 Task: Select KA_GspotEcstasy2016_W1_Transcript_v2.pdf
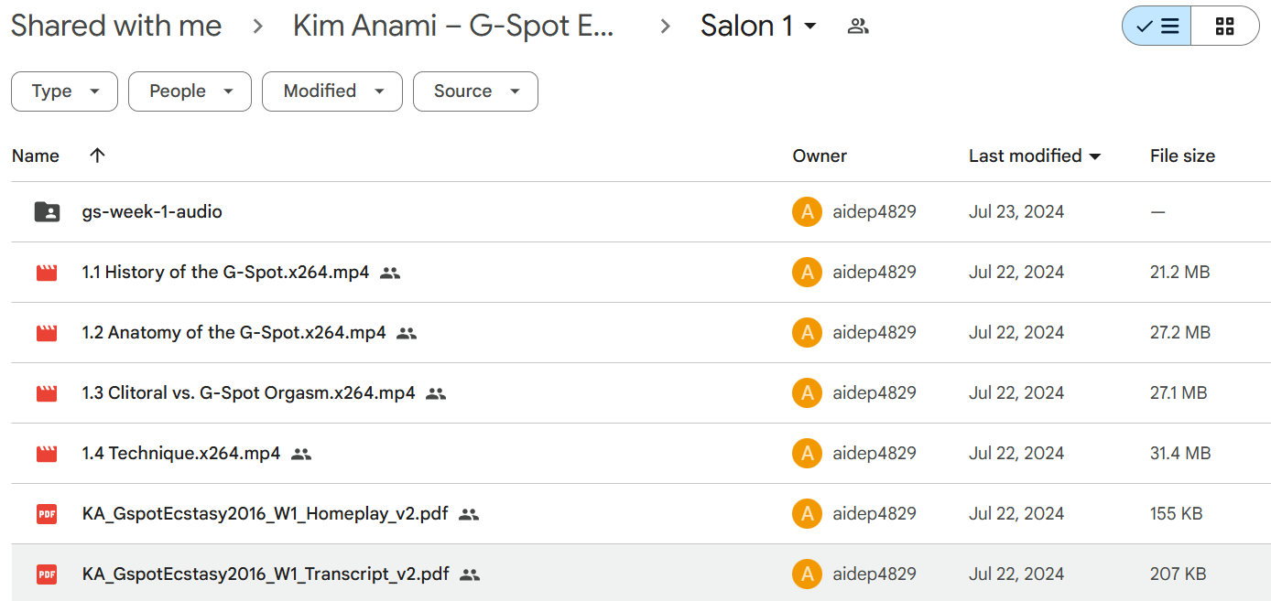(266, 574)
